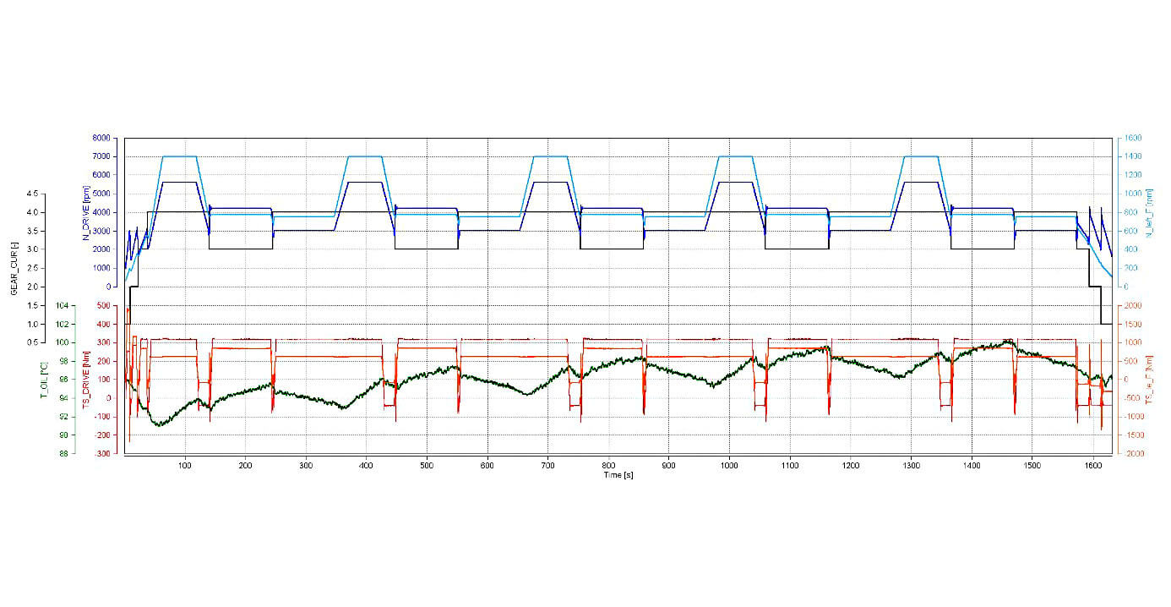Click the green oil temperature minimum near 50 s
Image resolution: width=1171 pixels, height=607 pixels.
[158, 425]
